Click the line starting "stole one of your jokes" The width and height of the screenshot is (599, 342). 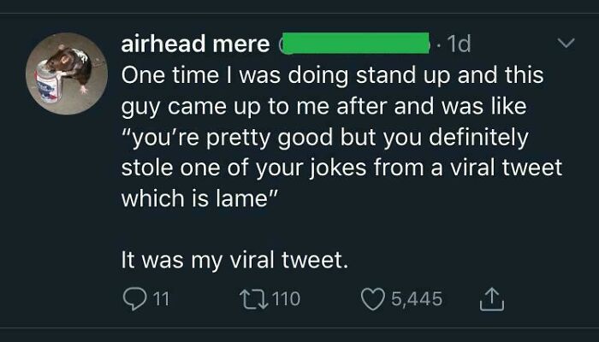[342, 168]
